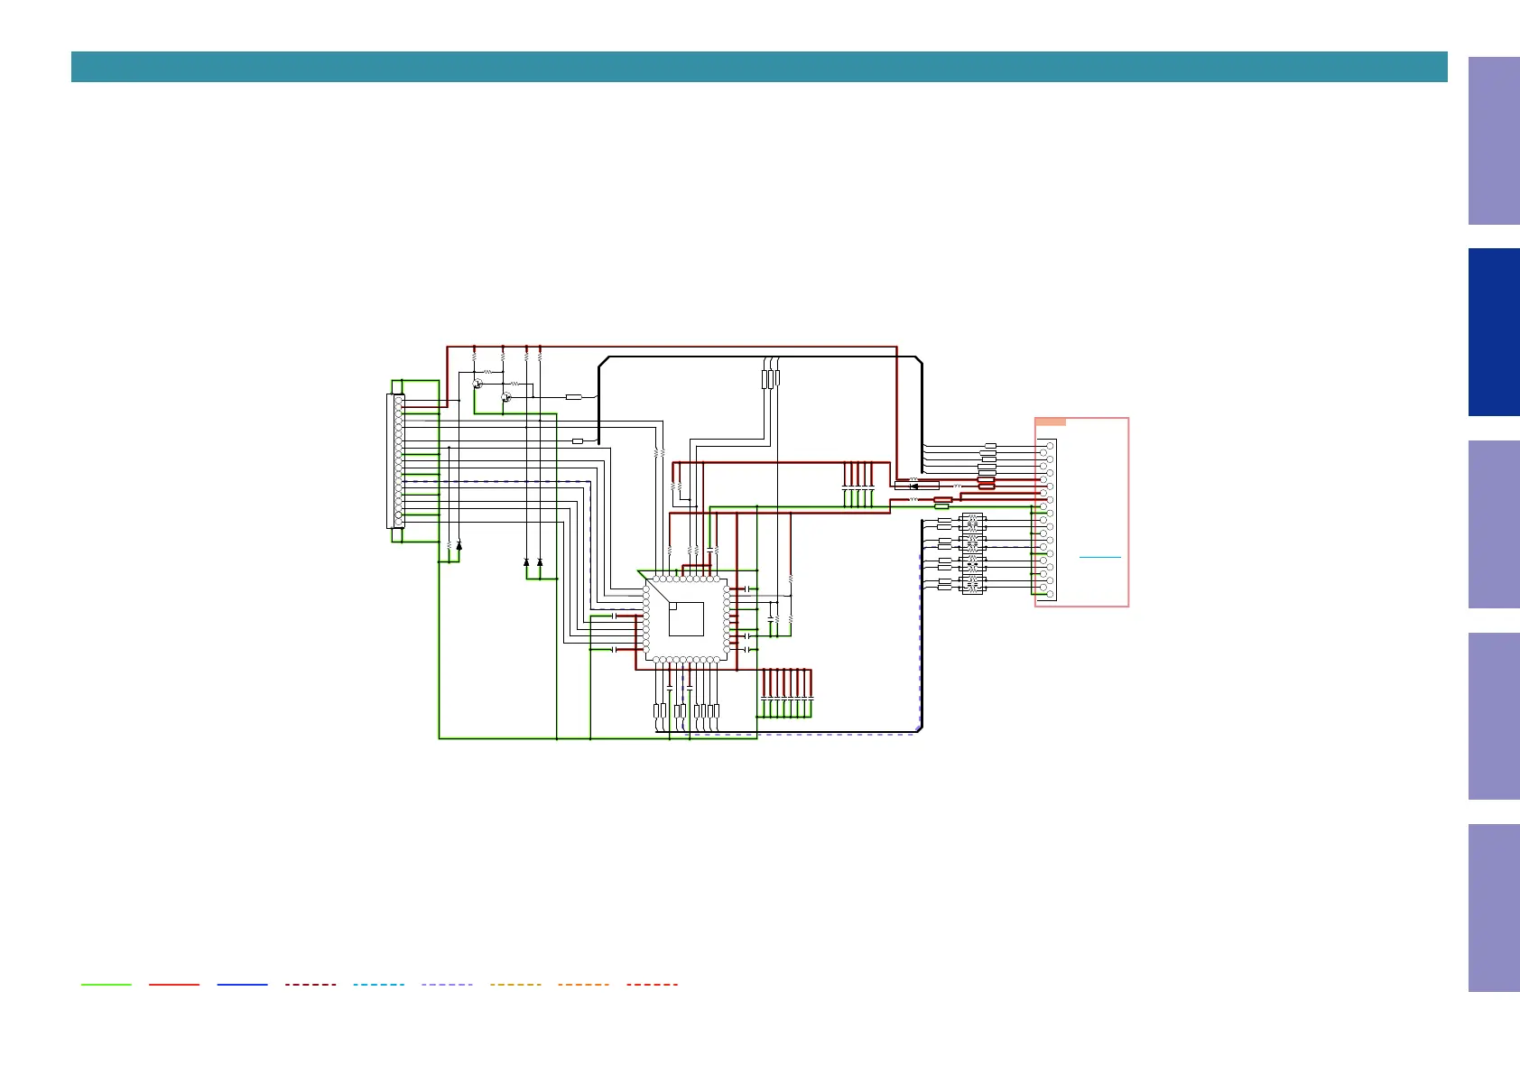Click the purple dashed legend line
Screen dimensions: 1520x1075
(x=447, y=985)
